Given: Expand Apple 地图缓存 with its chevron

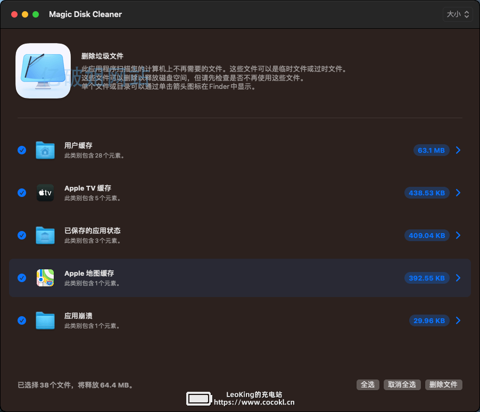Looking at the screenshot, I should tap(458, 278).
